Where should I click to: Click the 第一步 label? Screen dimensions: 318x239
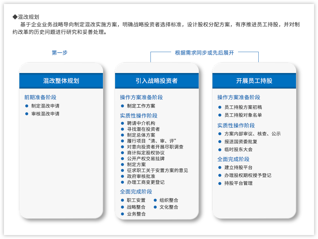pos(60,53)
